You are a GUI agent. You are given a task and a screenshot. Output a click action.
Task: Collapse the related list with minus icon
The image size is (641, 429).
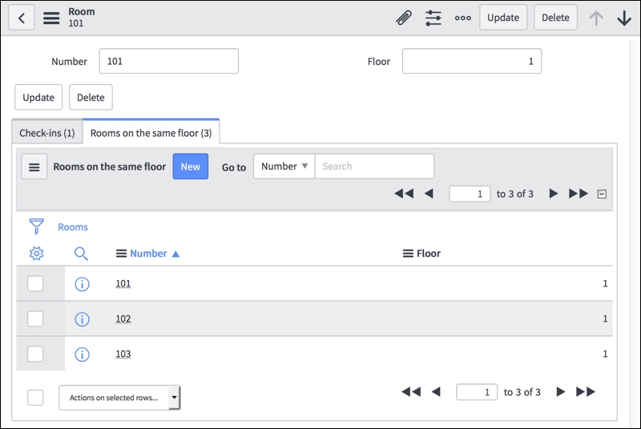(602, 194)
